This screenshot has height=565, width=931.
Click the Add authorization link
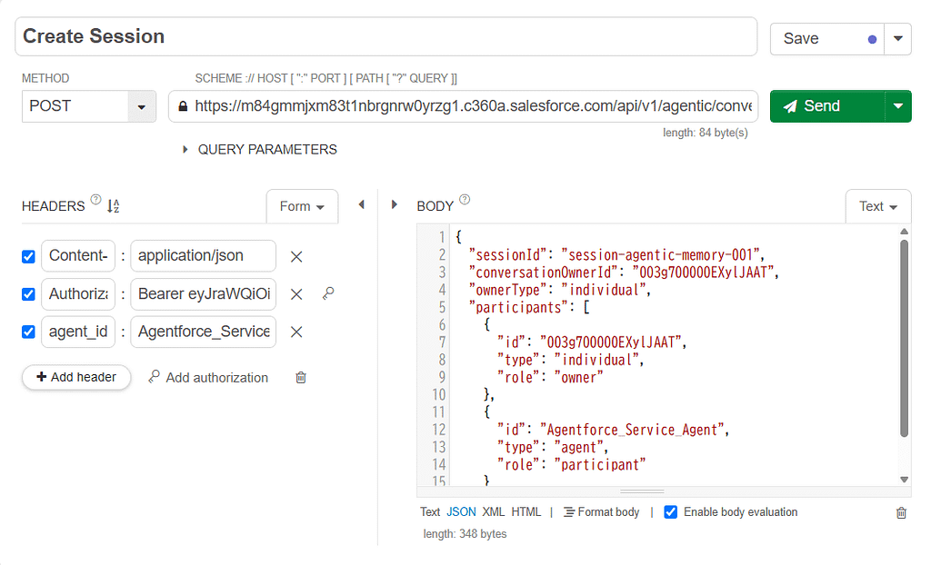pos(208,378)
